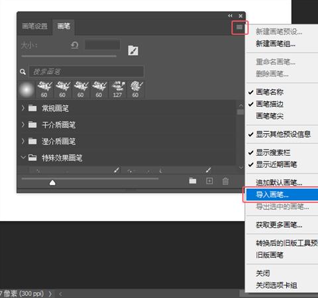This screenshot has height=298, width=318.
Task: Select 导入画笔... highlighted menu item
Action: [x=282, y=195]
